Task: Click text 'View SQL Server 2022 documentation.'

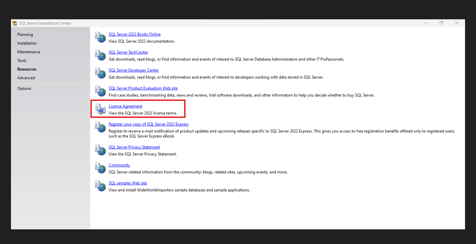Action: pos(142,41)
